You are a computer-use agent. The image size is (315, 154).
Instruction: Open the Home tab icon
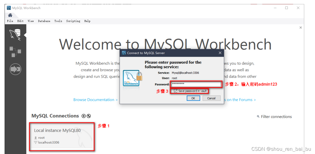coord(10,15)
